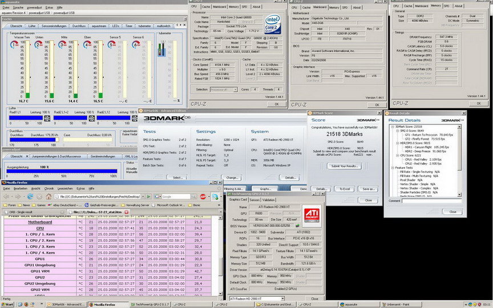Click the To Excel button

tap(345, 189)
